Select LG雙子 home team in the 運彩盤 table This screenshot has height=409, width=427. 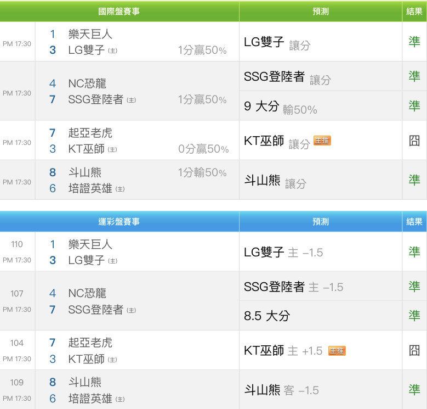93,260
